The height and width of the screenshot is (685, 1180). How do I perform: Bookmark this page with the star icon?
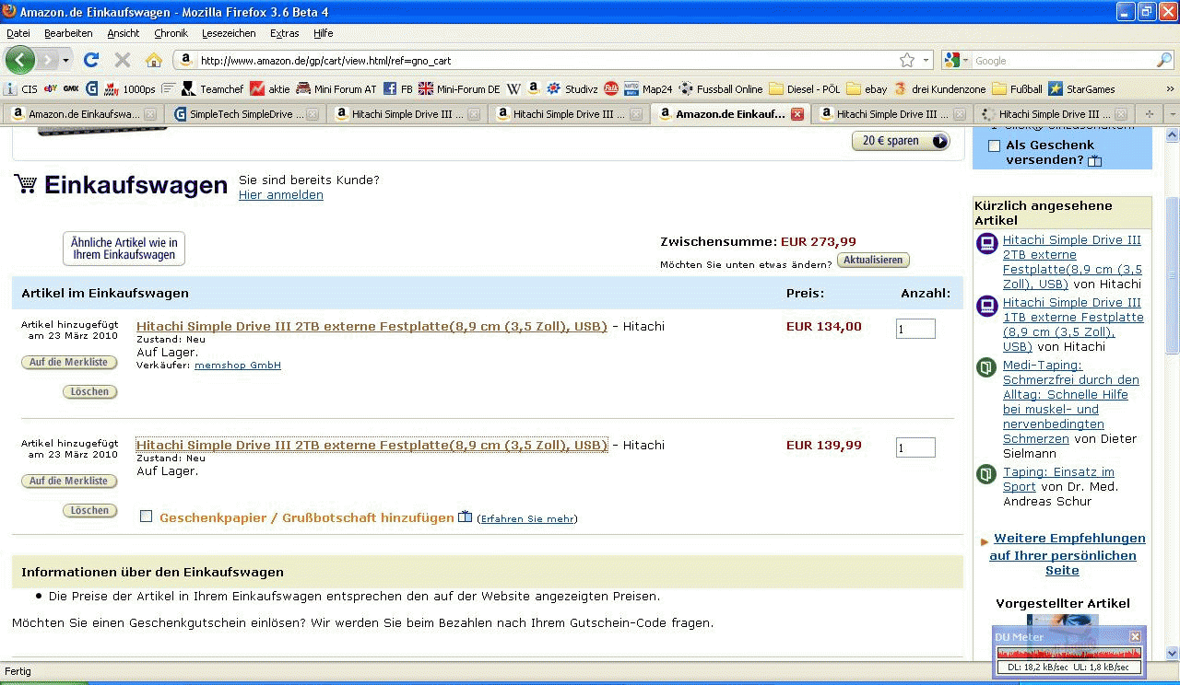pos(907,60)
